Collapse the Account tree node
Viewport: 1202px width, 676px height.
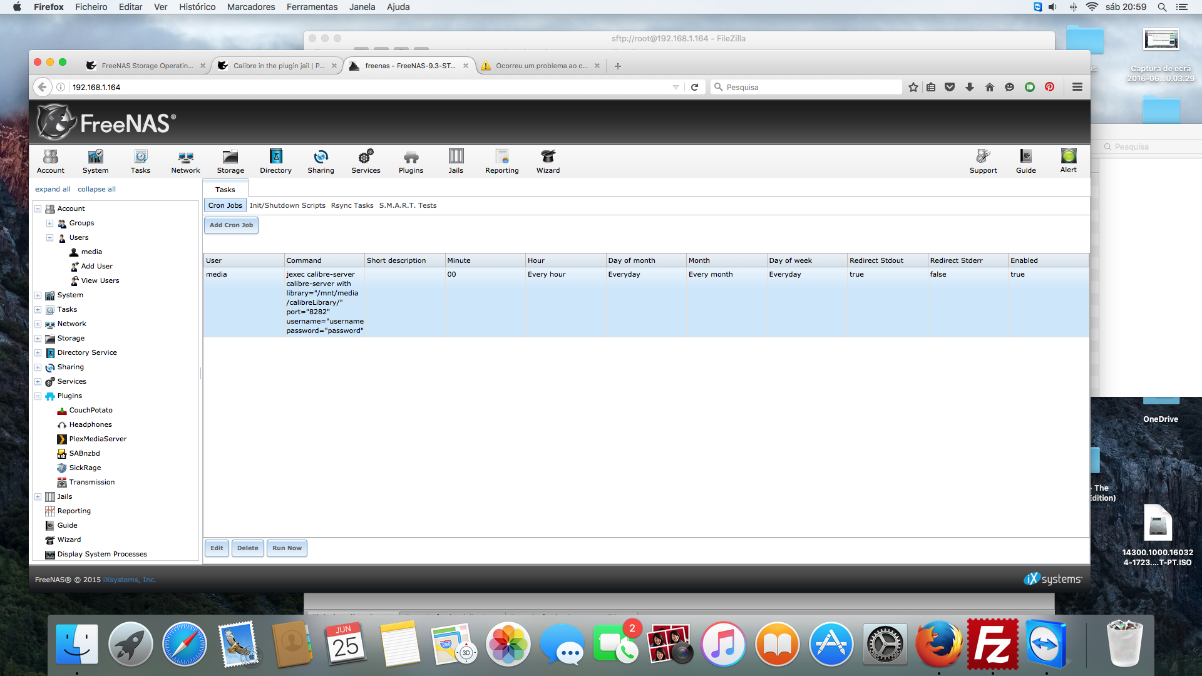(38, 209)
